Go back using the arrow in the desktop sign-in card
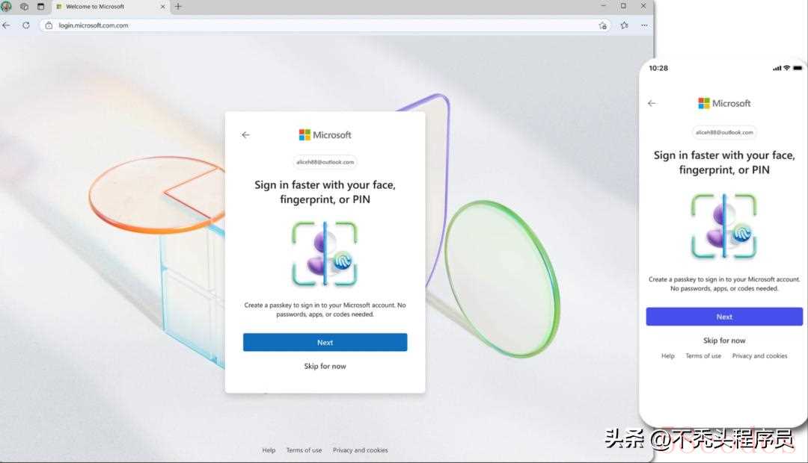The height and width of the screenshot is (463, 808). (x=245, y=134)
